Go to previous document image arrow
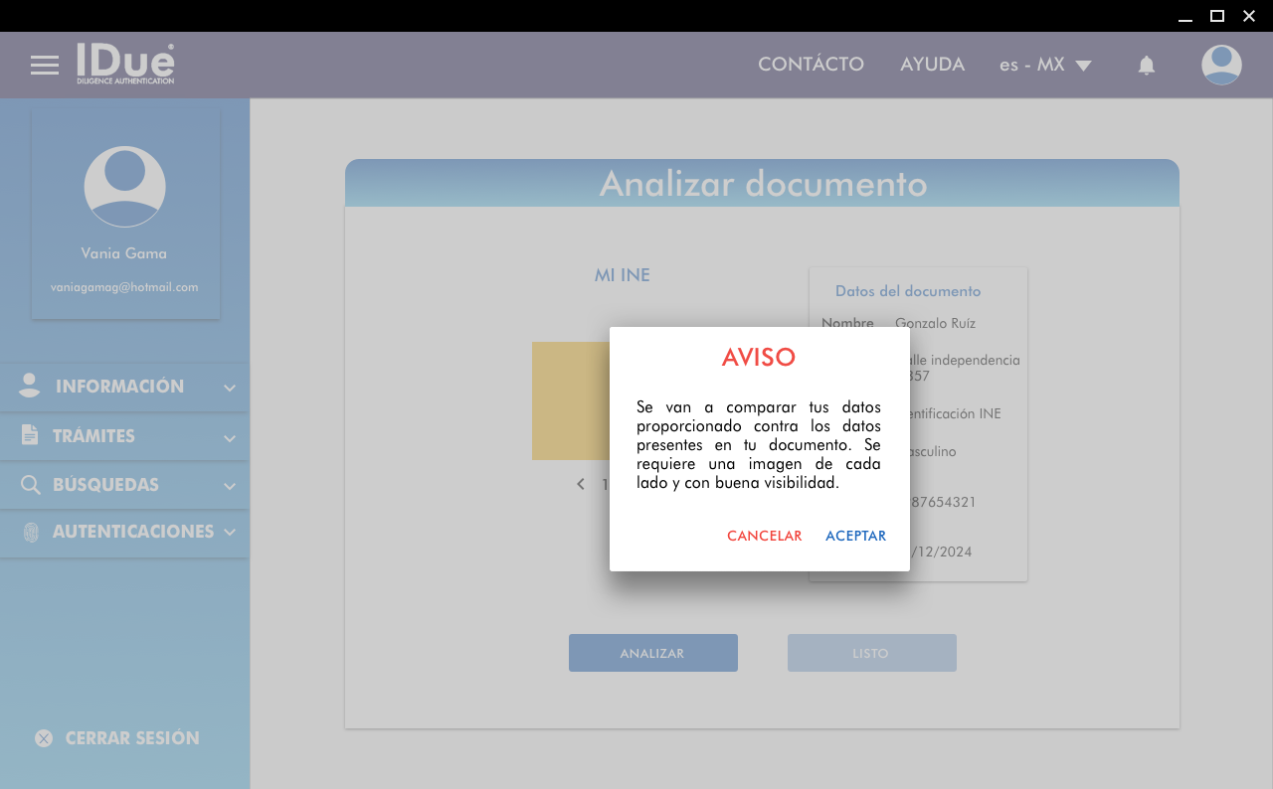Image resolution: width=1273 pixels, height=789 pixels. pyautogui.click(x=581, y=485)
